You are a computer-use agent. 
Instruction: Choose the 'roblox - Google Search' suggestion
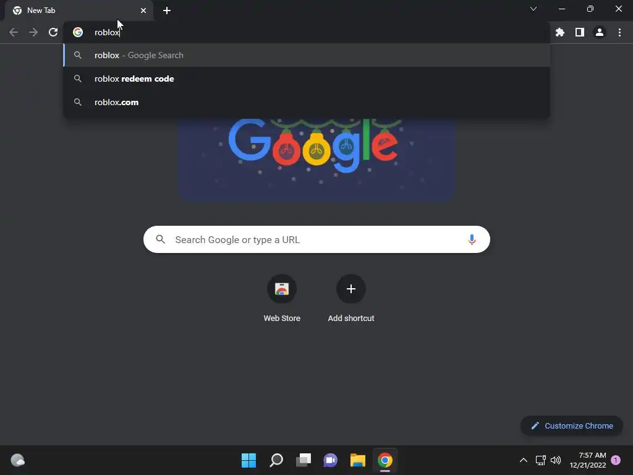307,55
